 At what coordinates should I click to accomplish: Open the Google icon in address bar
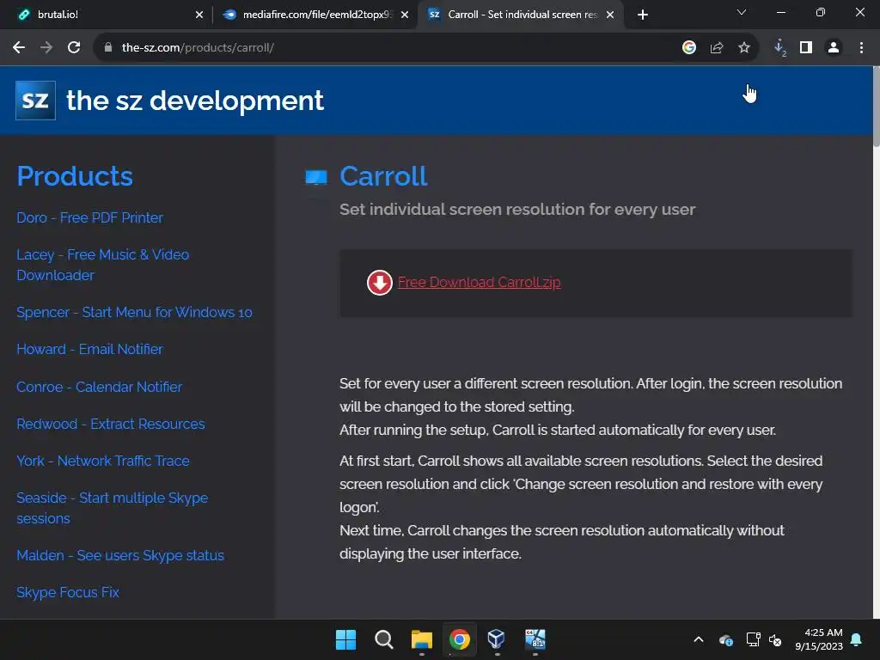688,48
